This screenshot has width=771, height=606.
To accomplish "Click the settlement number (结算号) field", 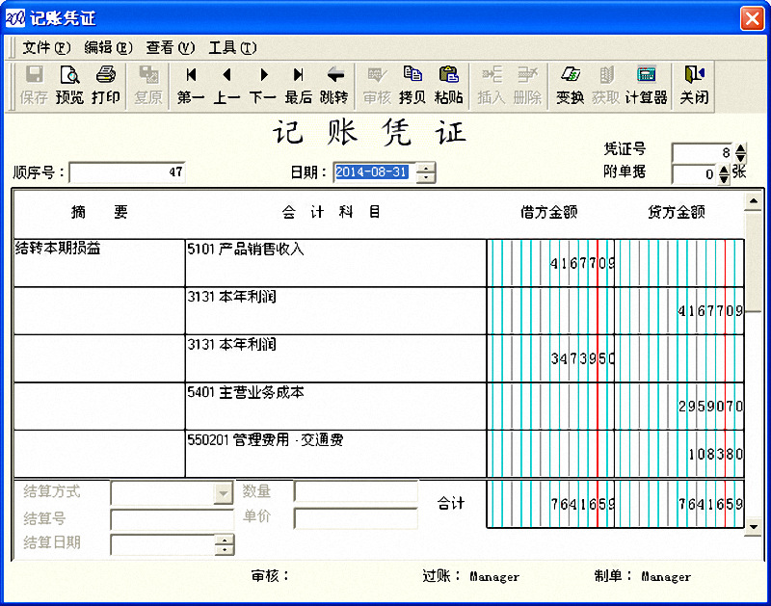I will coord(173,519).
